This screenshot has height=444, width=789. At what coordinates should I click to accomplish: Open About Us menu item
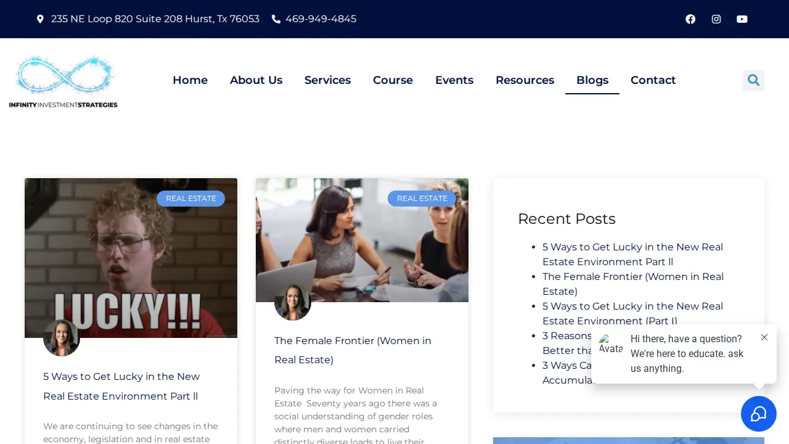click(256, 80)
